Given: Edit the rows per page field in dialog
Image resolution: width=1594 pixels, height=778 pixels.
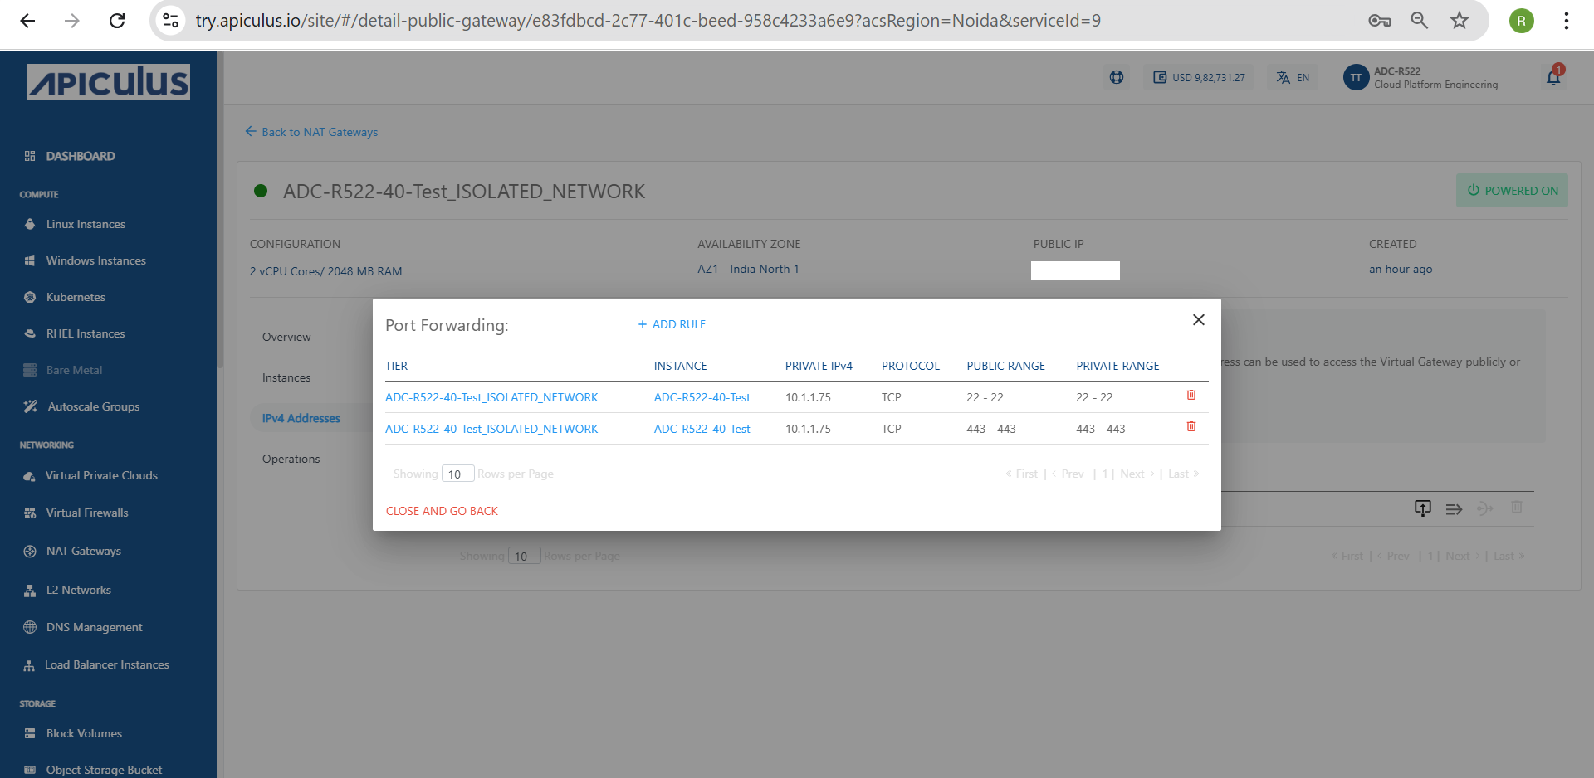Looking at the screenshot, I should [457, 474].
